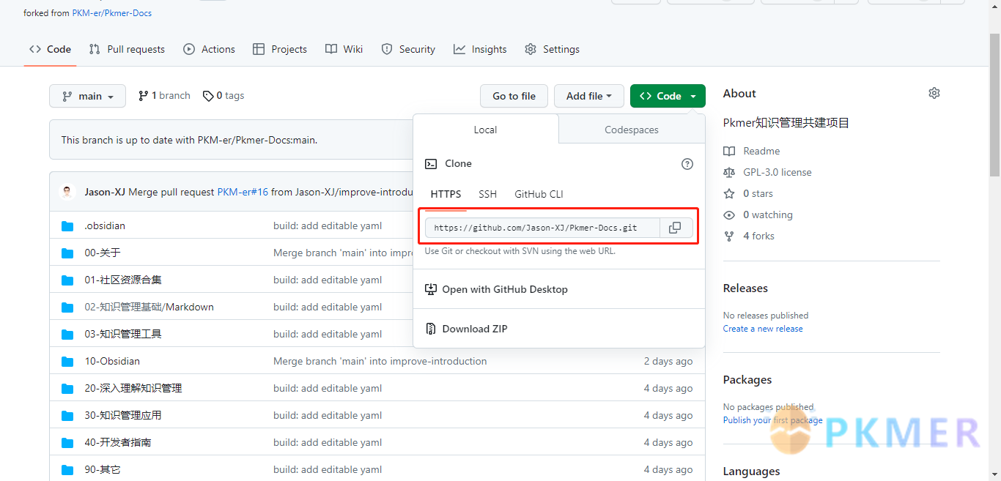This screenshot has width=1001, height=481.
Task: Click the folder icon beside 03-知识管理工具
Action: pyautogui.click(x=67, y=334)
